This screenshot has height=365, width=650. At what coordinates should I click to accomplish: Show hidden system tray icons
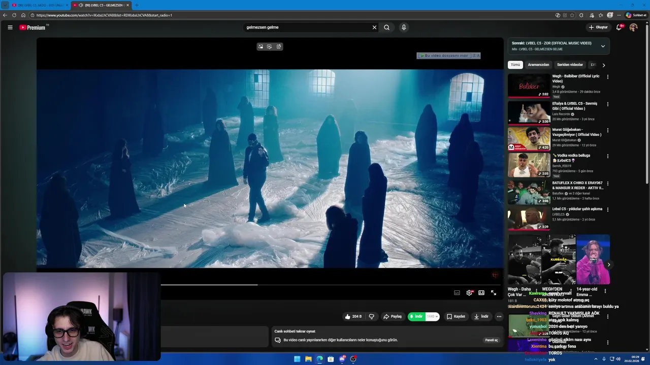tap(596, 359)
